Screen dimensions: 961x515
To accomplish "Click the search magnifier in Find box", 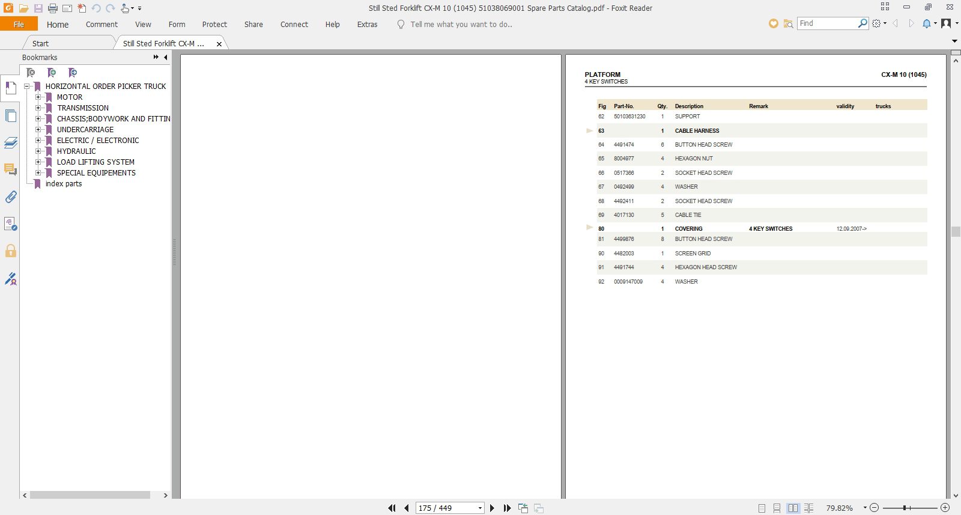I will pyautogui.click(x=862, y=23).
